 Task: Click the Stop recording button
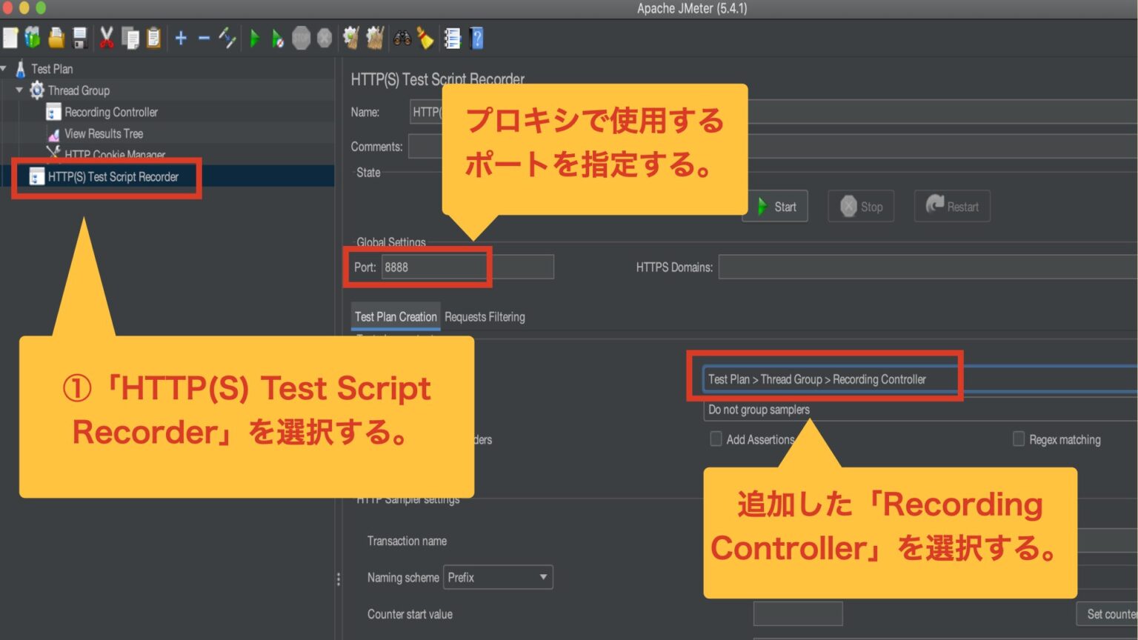(x=861, y=206)
